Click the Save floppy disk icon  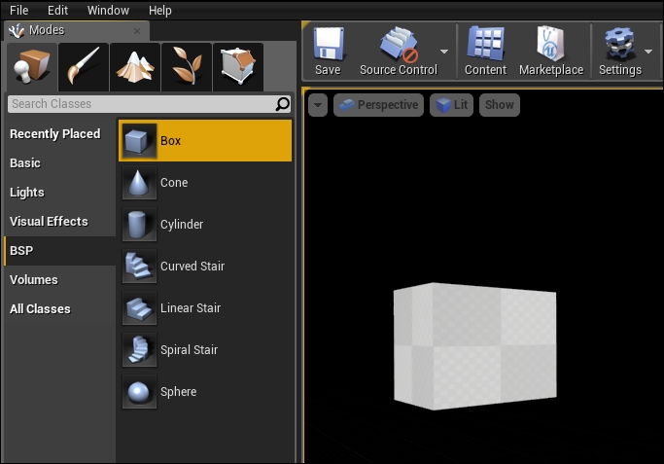pos(328,45)
